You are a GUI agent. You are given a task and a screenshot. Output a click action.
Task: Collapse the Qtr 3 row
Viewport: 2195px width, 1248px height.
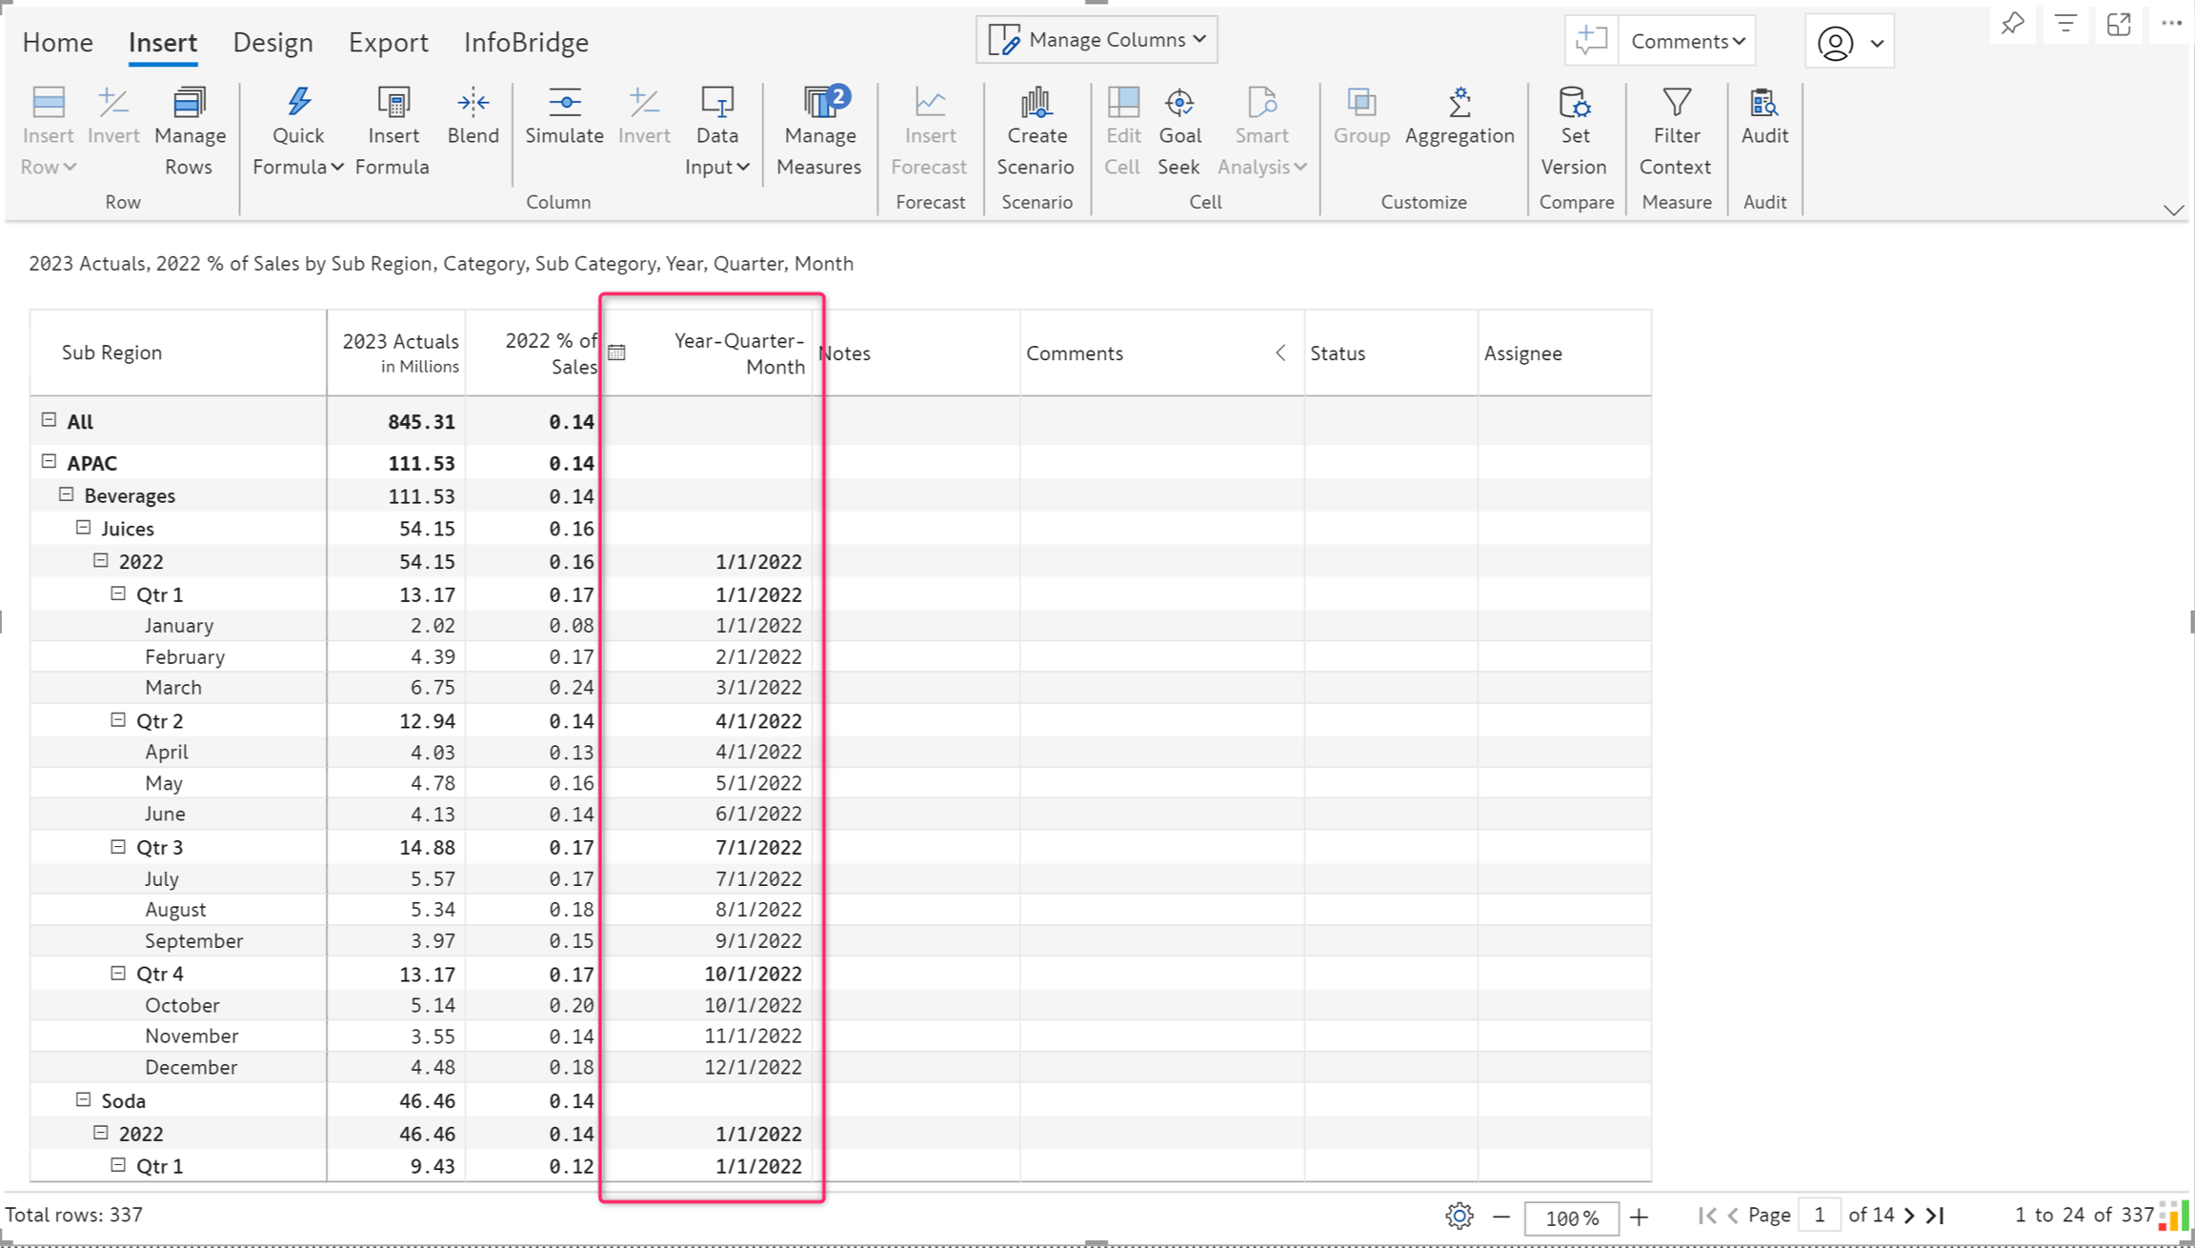click(x=118, y=847)
